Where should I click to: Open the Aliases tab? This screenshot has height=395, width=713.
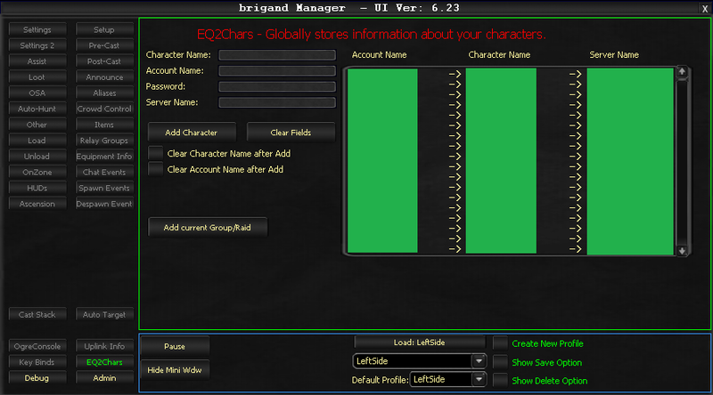coord(104,93)
